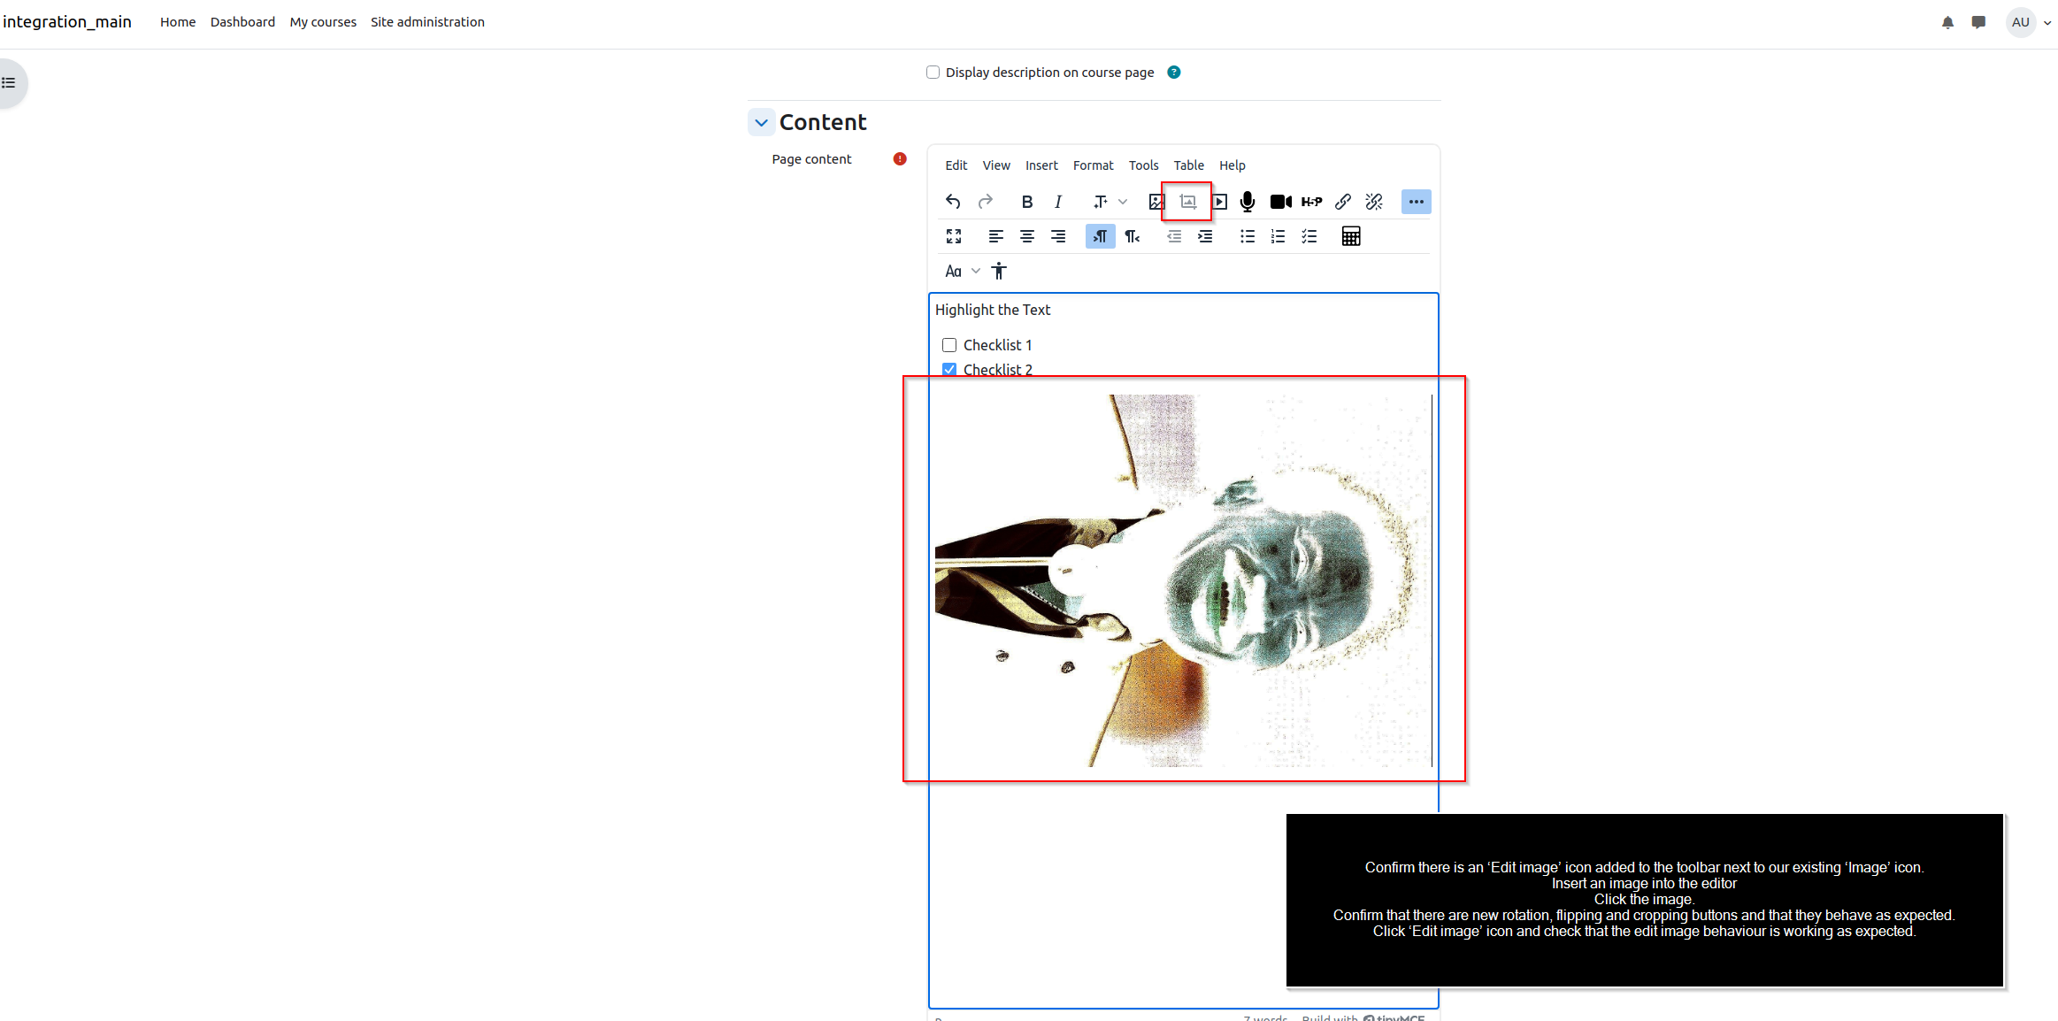Screen dimensions: 2058x1021
Task: Open the editor Insert menu
Action: (1041, 165)
